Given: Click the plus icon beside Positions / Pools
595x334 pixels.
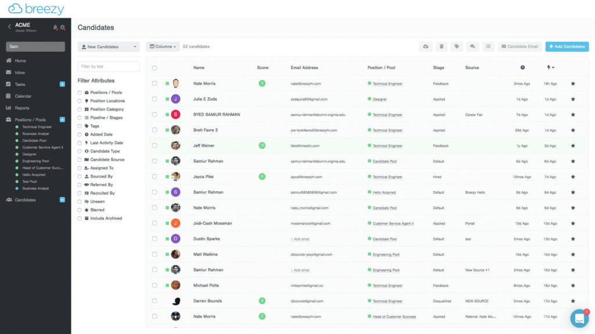Looking at the screenshot, I should coord(62,119).
